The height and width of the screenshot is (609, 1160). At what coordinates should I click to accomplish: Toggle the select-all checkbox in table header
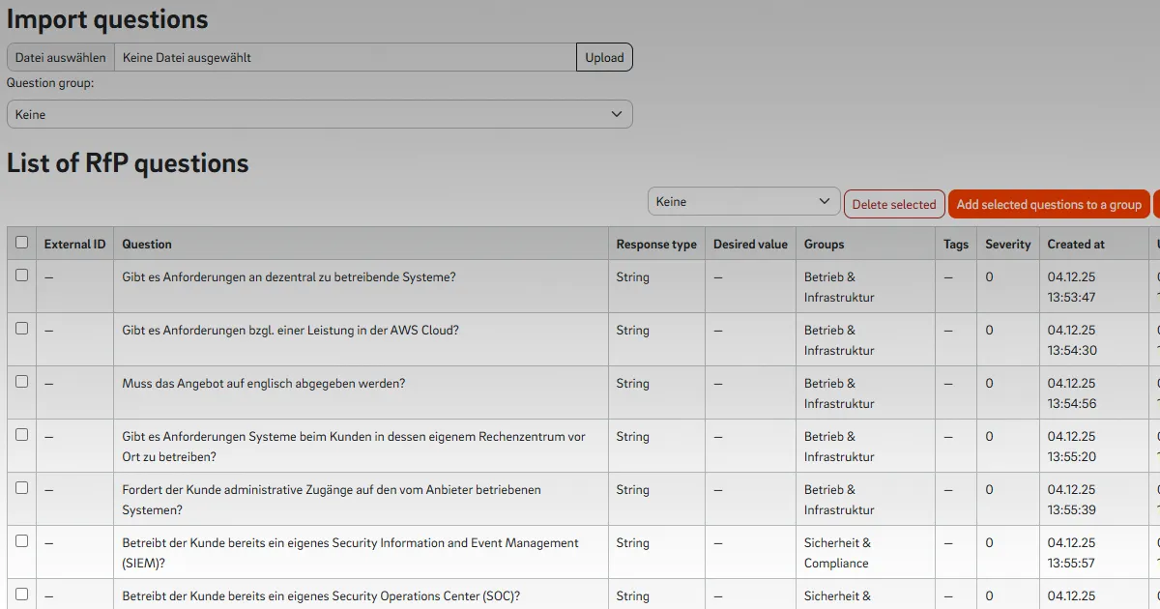tap(22, 243)
